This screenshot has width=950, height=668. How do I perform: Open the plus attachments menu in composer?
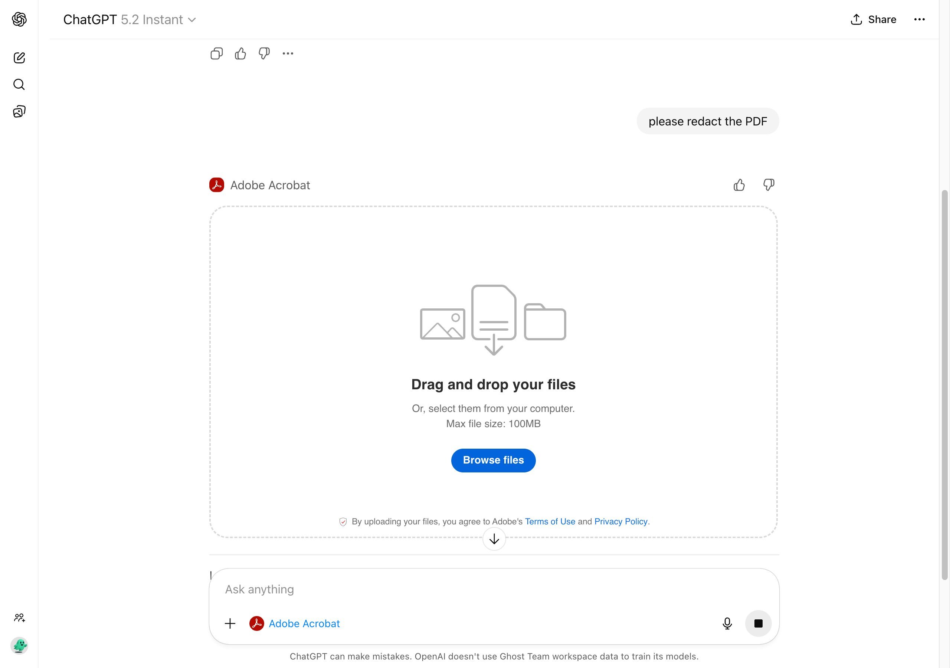(x=230, y=623)
